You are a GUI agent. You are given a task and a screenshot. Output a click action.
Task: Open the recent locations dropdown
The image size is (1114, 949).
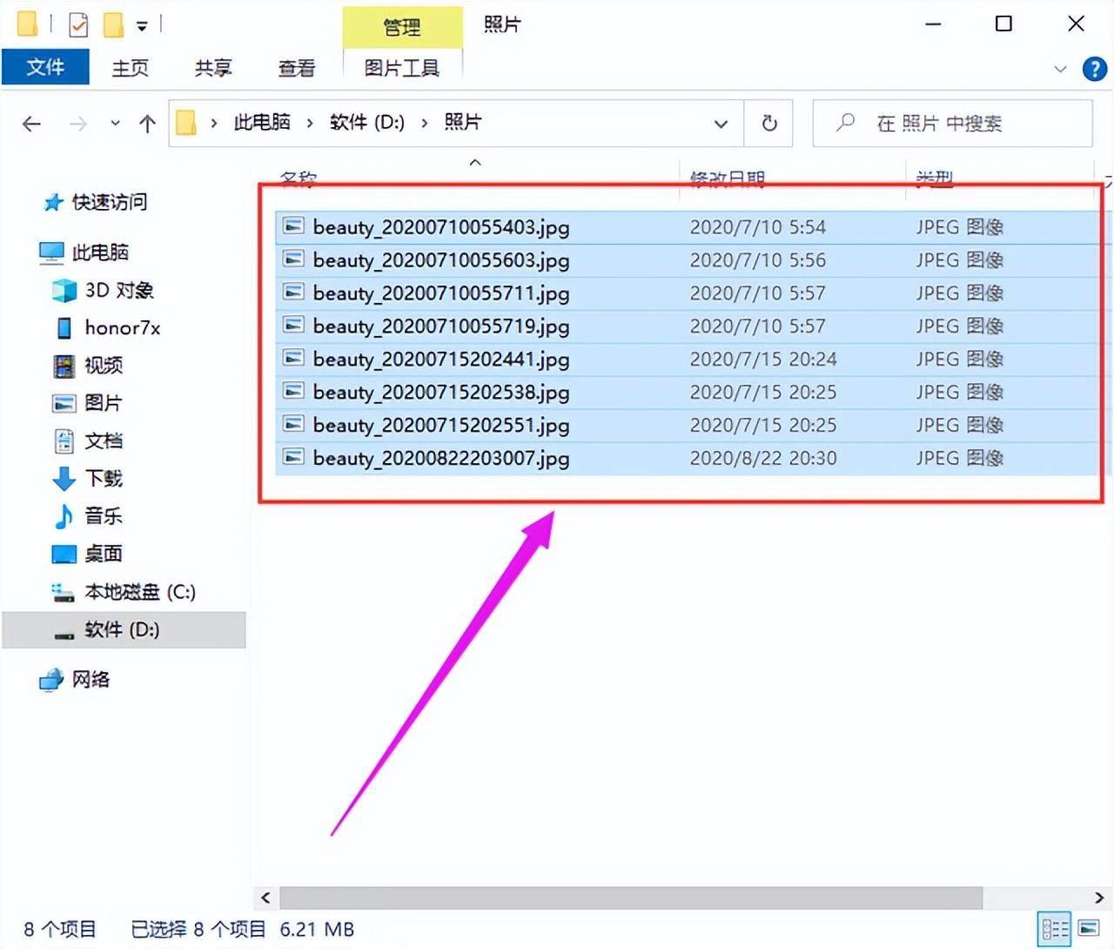115,124
